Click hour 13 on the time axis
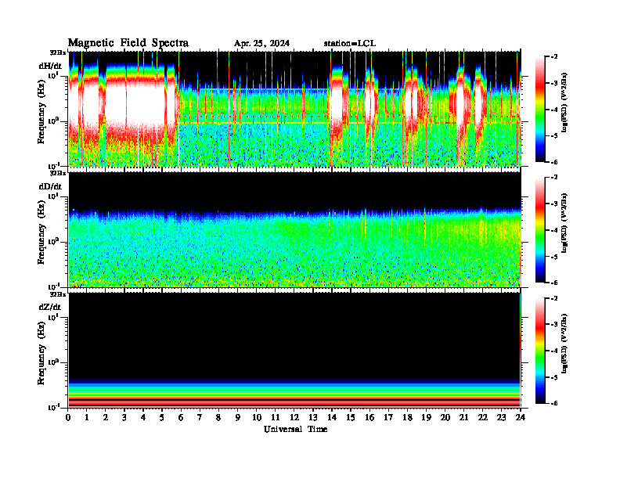This screenshot has width=620, height=479. 313,417
